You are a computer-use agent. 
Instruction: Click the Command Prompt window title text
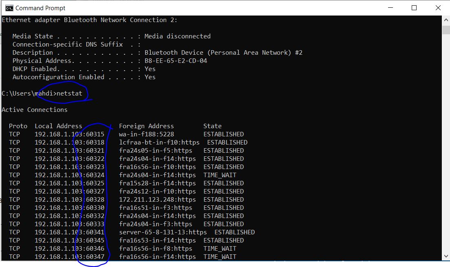40,8
